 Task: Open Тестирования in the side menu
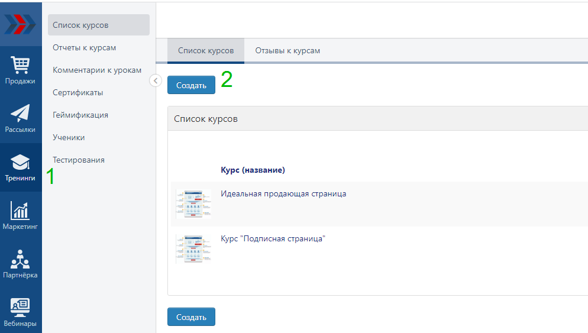point(78,160)
